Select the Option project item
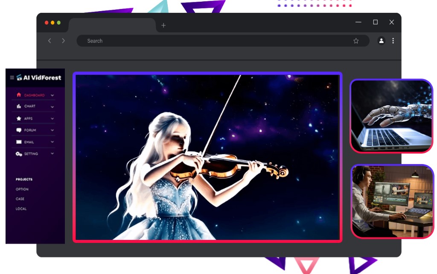 (22, 189)
